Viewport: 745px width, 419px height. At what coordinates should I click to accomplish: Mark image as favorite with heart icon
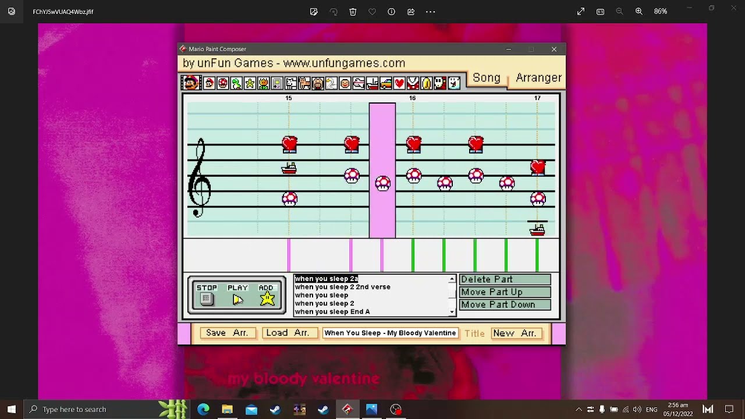(x=372, y=12)
